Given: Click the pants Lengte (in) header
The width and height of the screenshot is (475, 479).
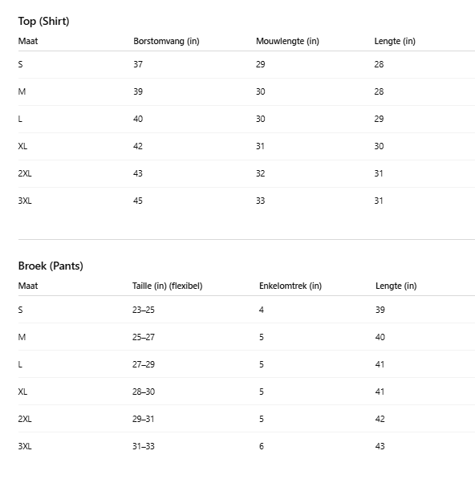Looking at the screenshot, I should [x=396, y=286].
